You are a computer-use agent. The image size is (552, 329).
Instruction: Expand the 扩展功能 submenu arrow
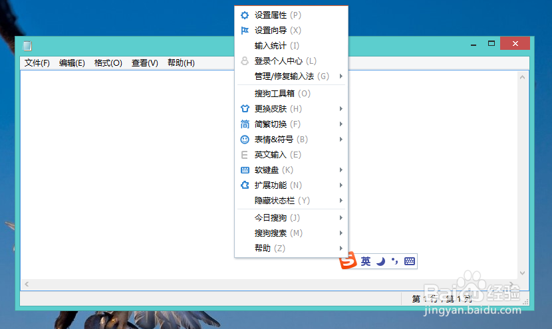pyautogui.click(x=341, y=185)
